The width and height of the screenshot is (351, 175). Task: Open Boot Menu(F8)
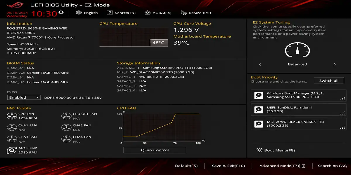[279, 150]
